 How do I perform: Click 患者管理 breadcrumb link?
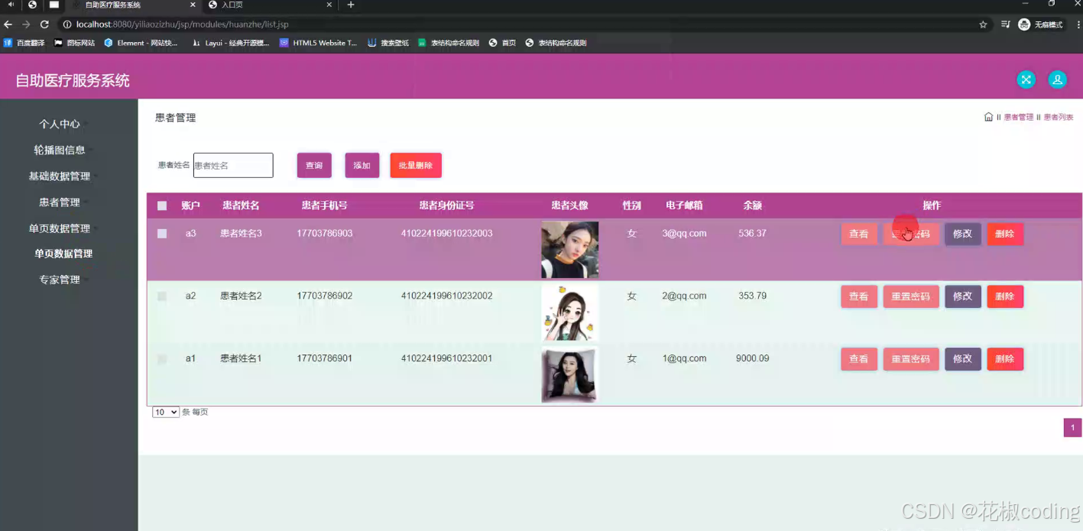[x=1019, y=117]
